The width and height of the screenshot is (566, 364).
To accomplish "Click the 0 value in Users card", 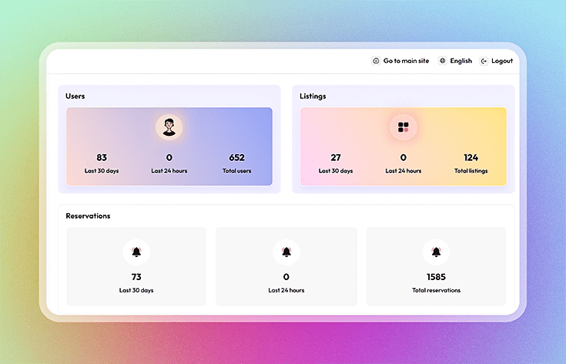I will click(169, 158).
